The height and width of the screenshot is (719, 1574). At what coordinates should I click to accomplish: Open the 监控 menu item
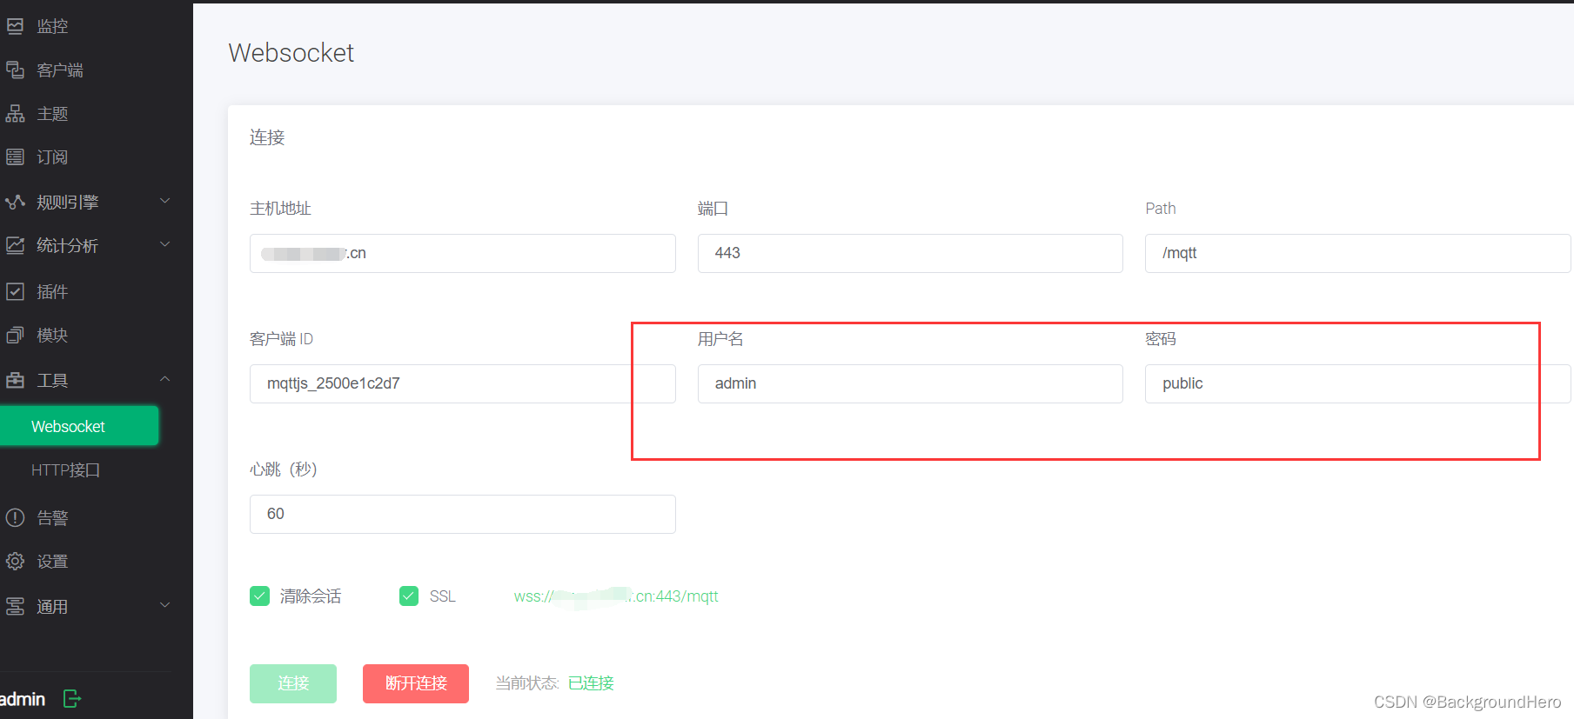point(52,26)
